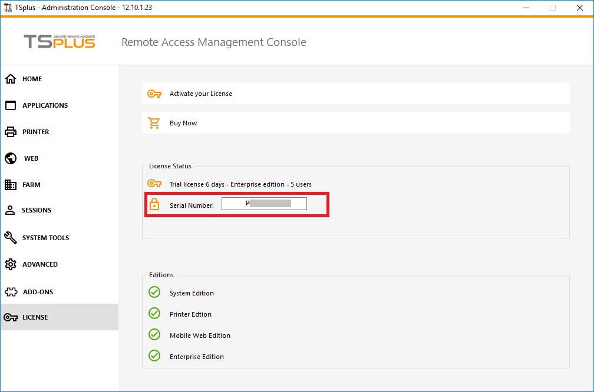Click inside the Serial Number field
Image resolution: width=594 pixels, height=392 pixels.
(x=264, y=204)
